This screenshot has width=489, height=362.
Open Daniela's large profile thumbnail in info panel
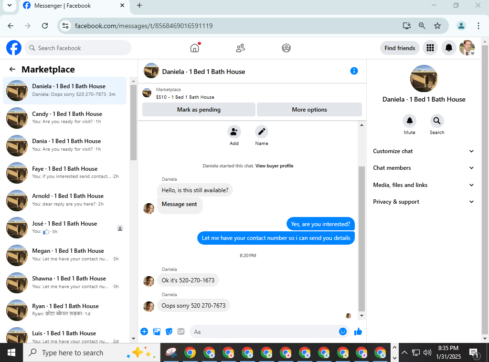[424, 79]
